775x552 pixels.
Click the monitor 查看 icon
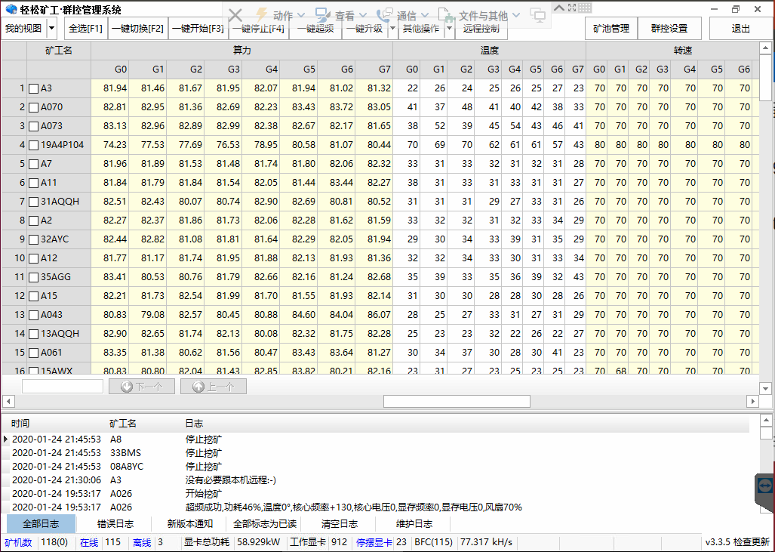click(x=323, y=15)
